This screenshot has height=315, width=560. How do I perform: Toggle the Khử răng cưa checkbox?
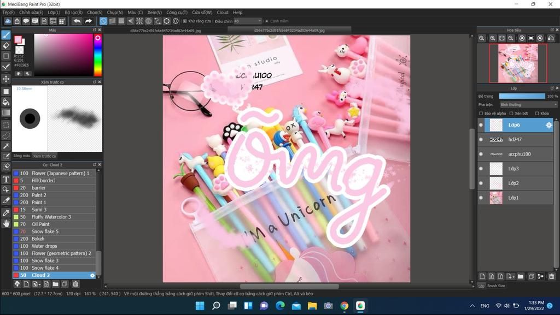(185, 21)
